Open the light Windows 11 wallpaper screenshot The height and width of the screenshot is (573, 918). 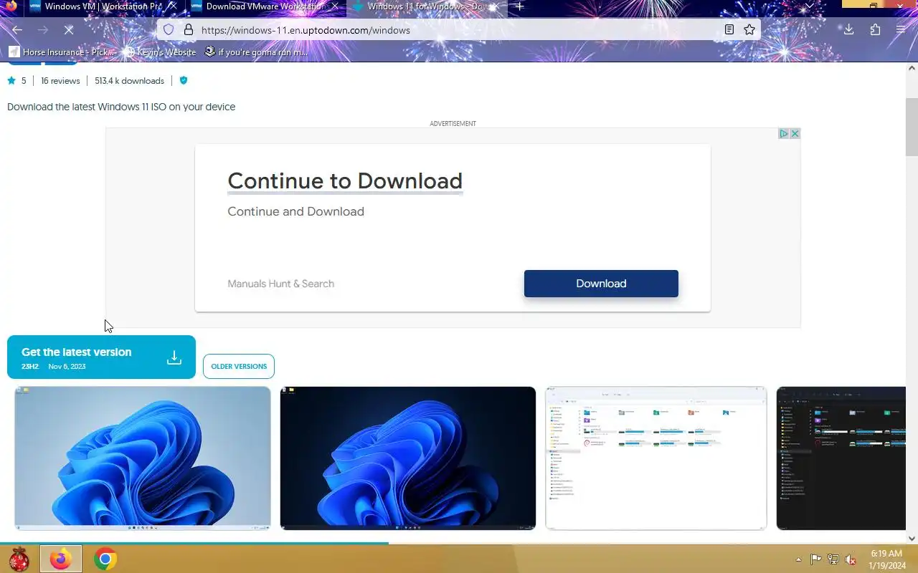pos(143,458)
